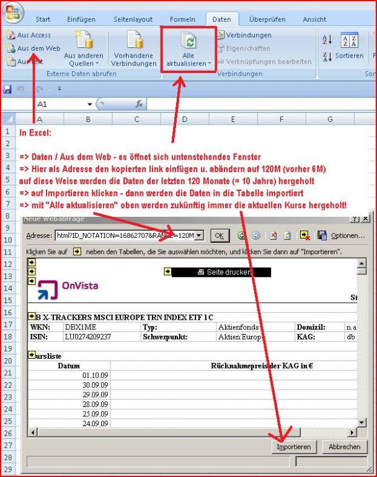The width and height of the screenshot is (377, 477).
Task: Click the Redo arrow icon
Action: (x=39, y=89)
